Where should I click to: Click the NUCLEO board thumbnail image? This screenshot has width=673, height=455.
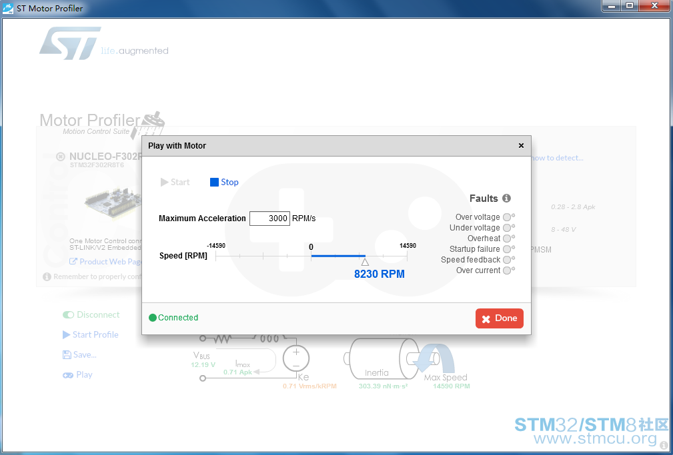113,205
